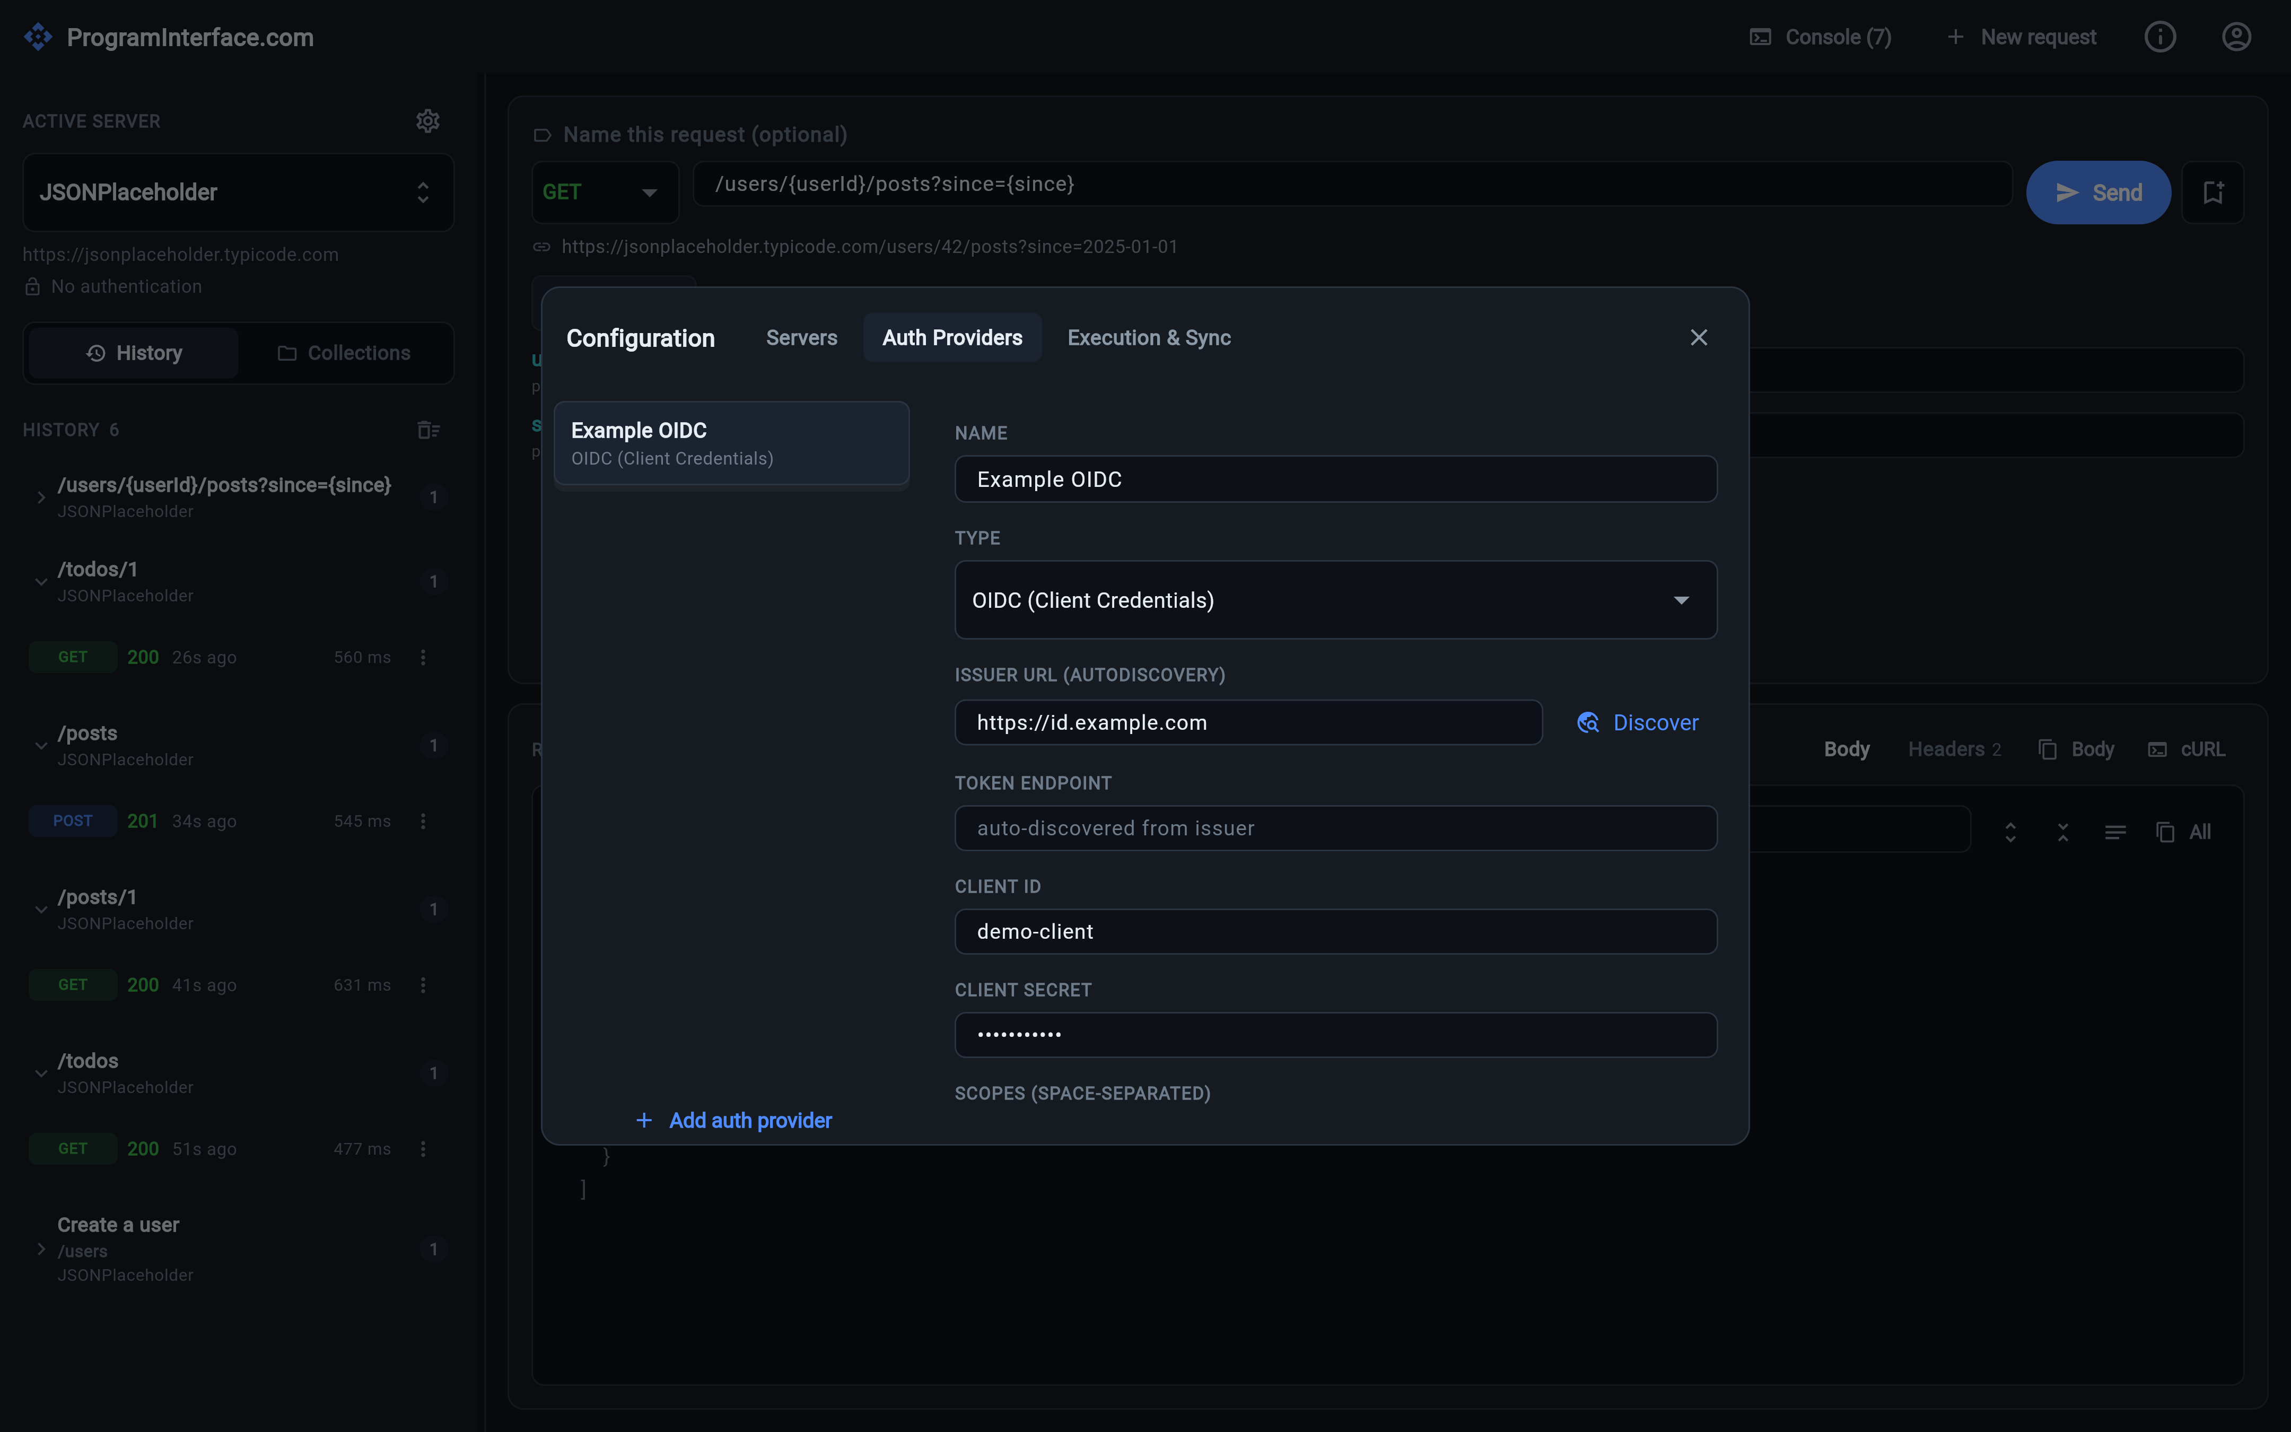Switch to the Collections tab
This screenshot has height=1432, width=2291.
344,353
